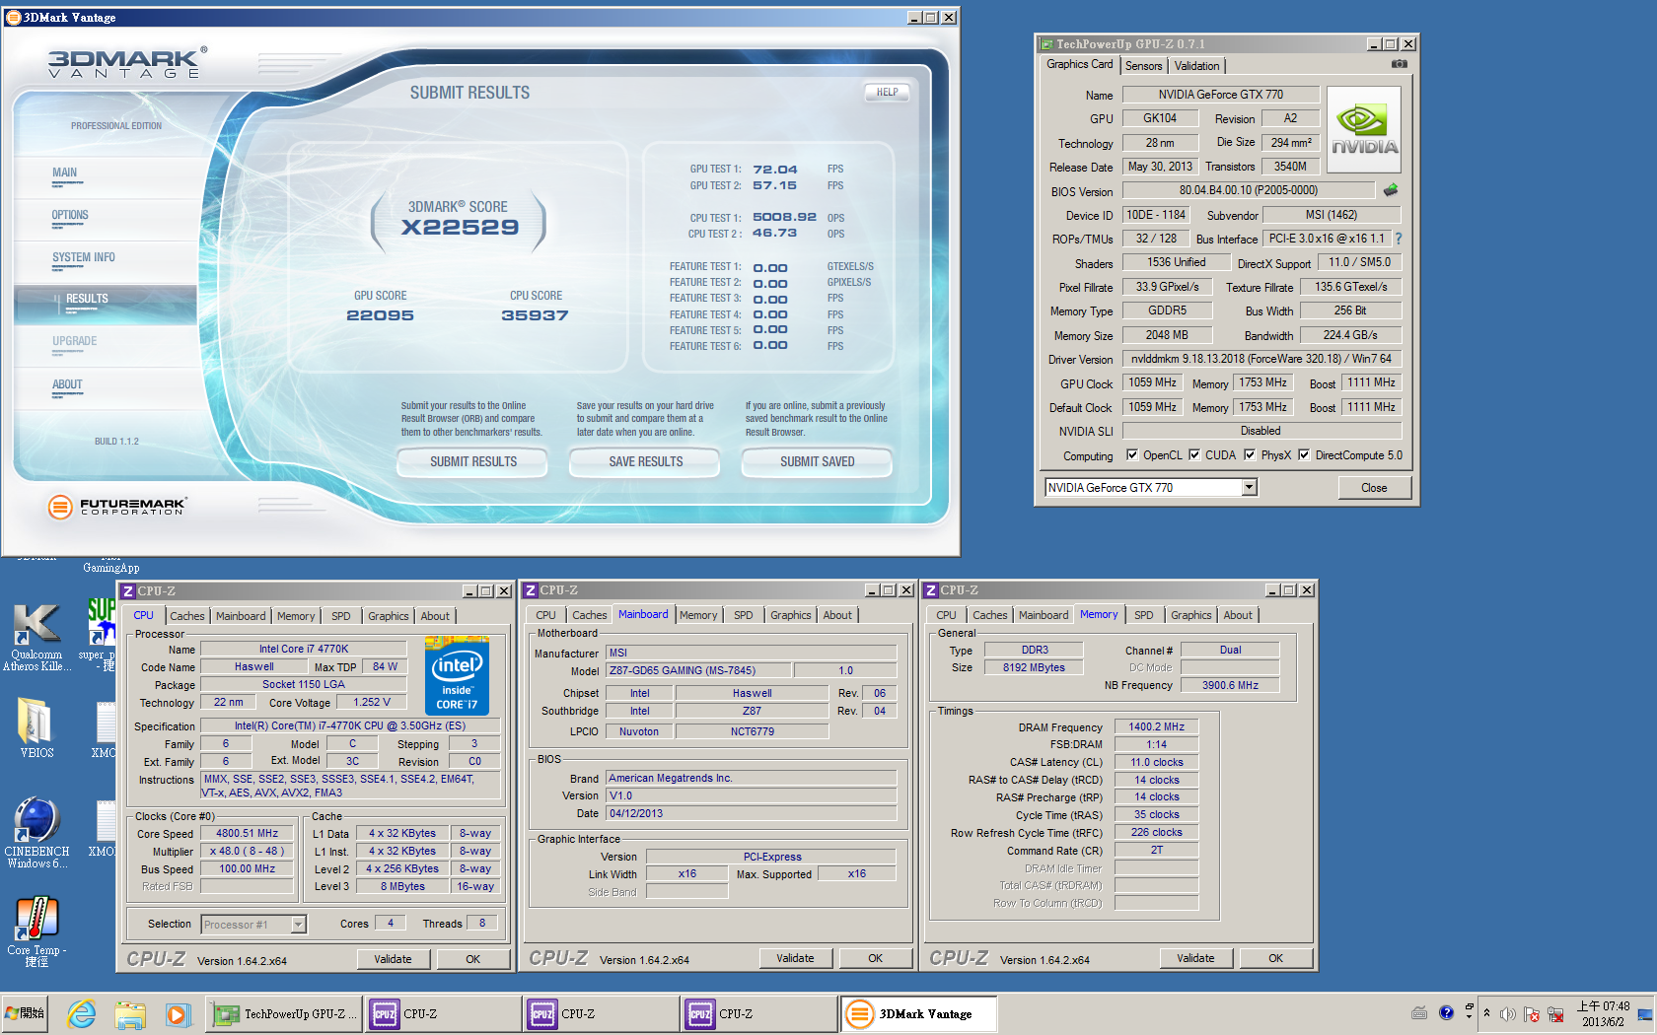Click the keyboard input tray icon
The width and height of the screenshot is (1657, 1035).
(x=1419, y=1013)
